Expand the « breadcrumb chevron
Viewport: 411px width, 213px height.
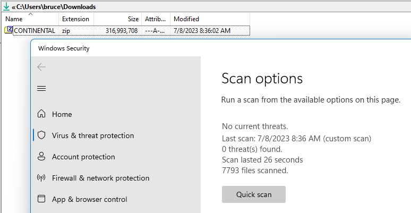click(x=14, y=7)
